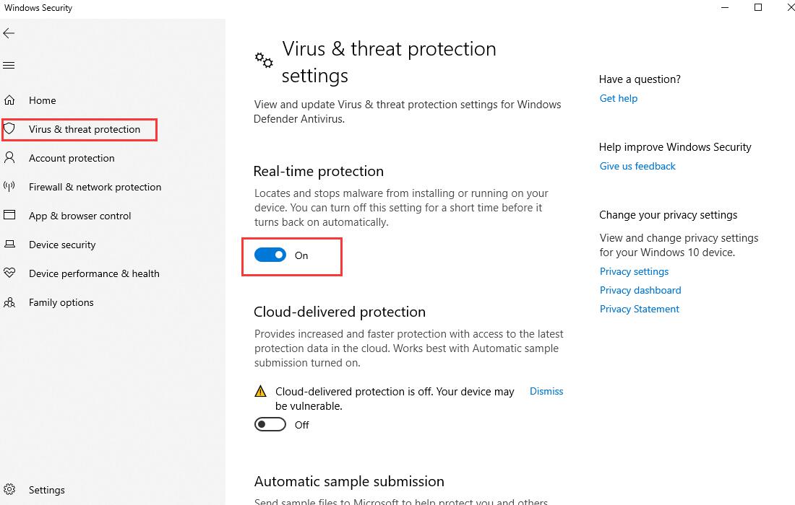This screenshot has width=795, height=505.
Task: Open Firewall & network protection antenna icon
Action: coord(9,186)
